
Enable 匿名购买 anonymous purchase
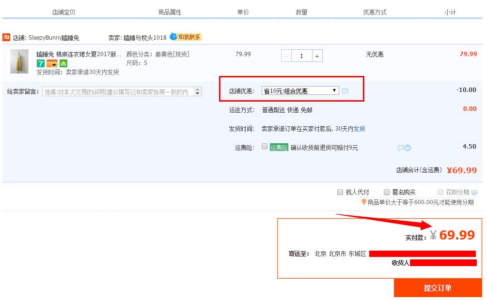pyautogui.click(x=387, y=192)
